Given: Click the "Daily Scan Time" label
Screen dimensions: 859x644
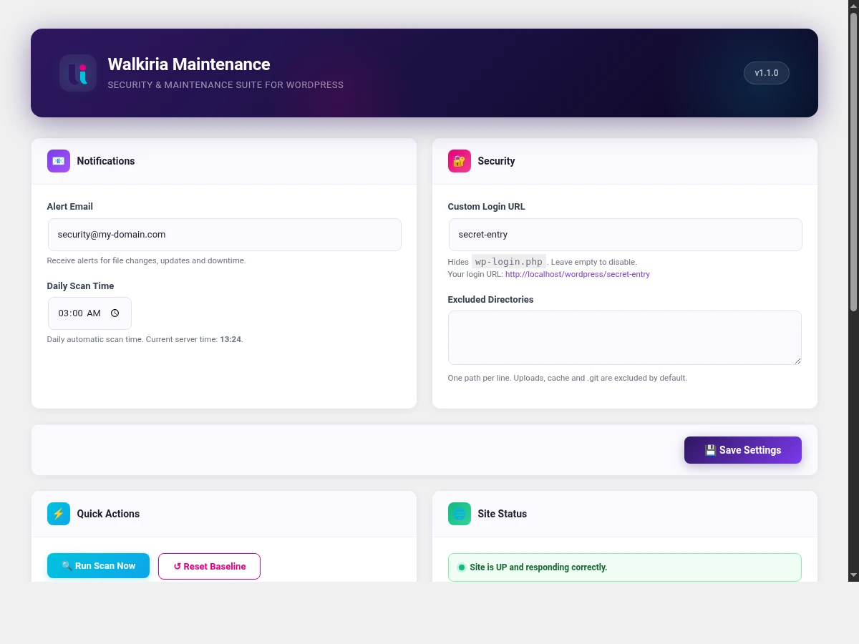Looking at the screenshot, I should [80, 286].
